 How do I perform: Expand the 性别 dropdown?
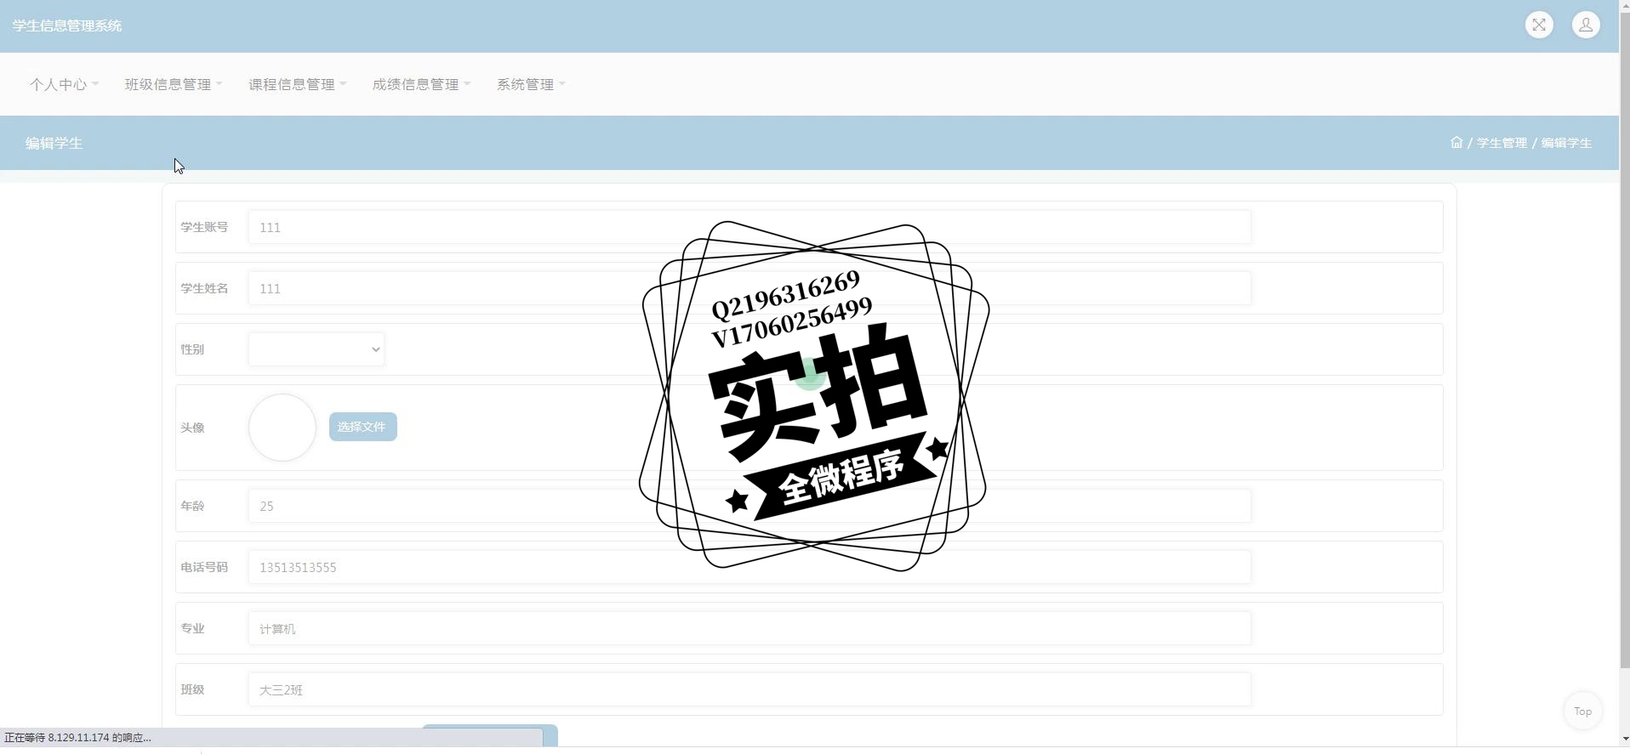316,349
